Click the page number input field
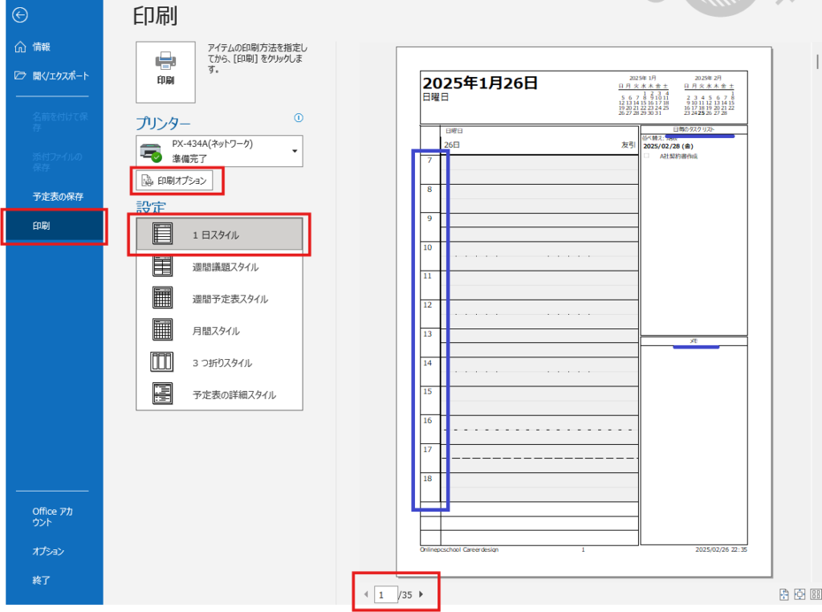 point(386,594)
